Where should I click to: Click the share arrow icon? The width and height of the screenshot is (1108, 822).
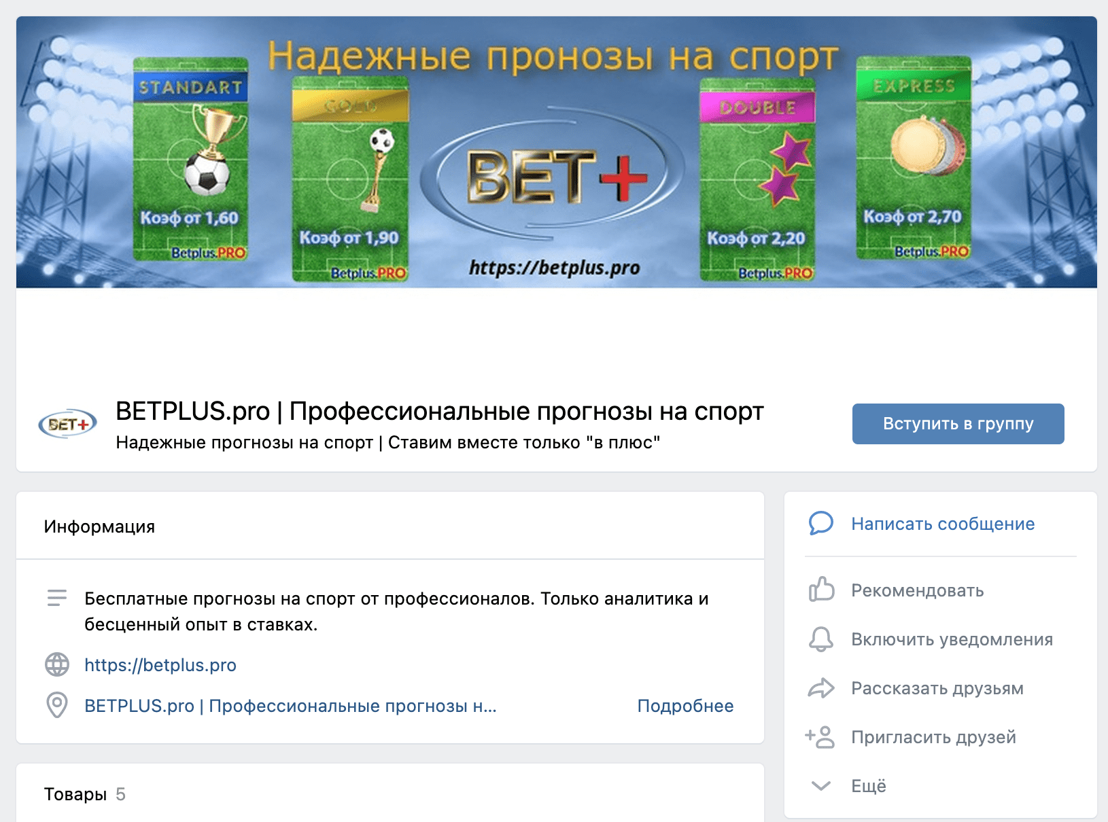pos(821,688)
